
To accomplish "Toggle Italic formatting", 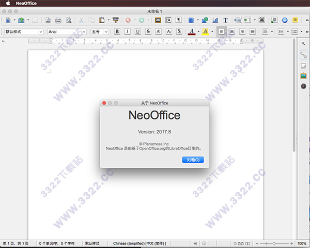I will click(x=127, y=32).
